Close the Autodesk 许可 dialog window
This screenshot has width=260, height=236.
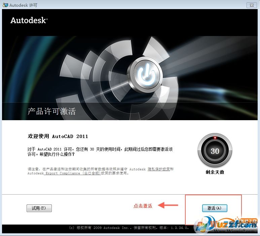[252, 5]
